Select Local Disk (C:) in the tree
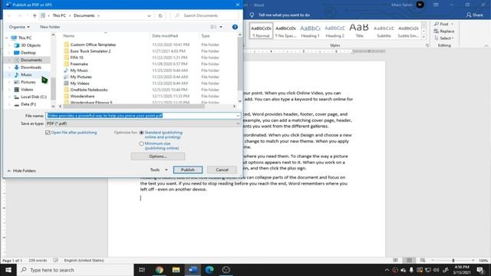Screen dimensions: 491x276 pos(34,97)
